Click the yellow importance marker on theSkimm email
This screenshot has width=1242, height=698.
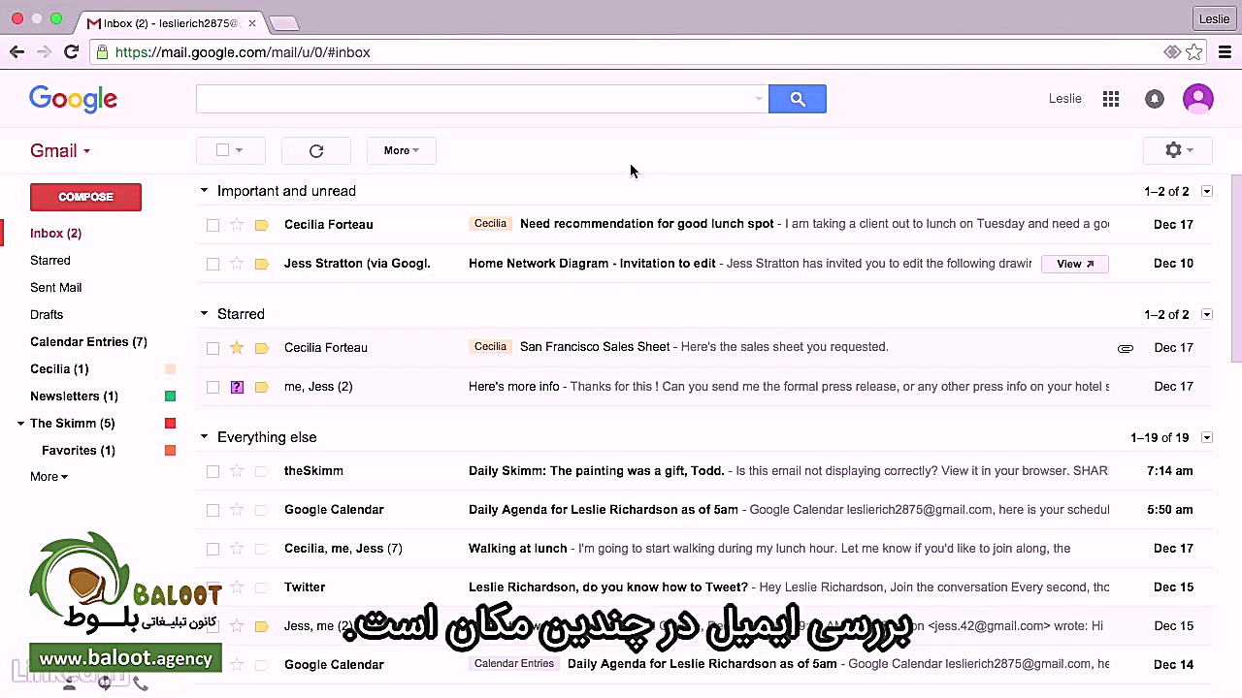point(261,470)
